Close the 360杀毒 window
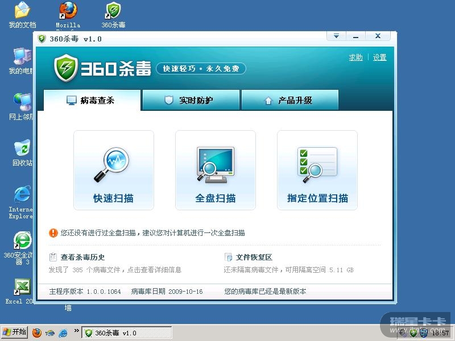Image resolution: width=455 pixels, height=341 pixels. coord(378,36)
